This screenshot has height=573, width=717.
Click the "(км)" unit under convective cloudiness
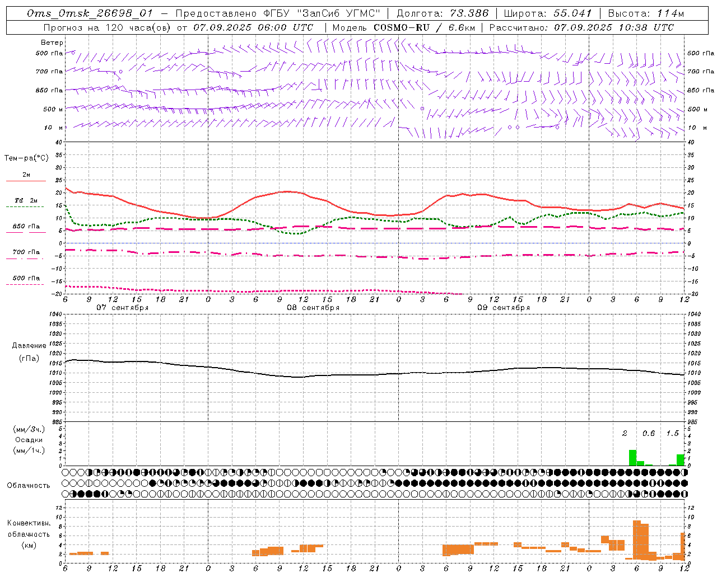29,545
